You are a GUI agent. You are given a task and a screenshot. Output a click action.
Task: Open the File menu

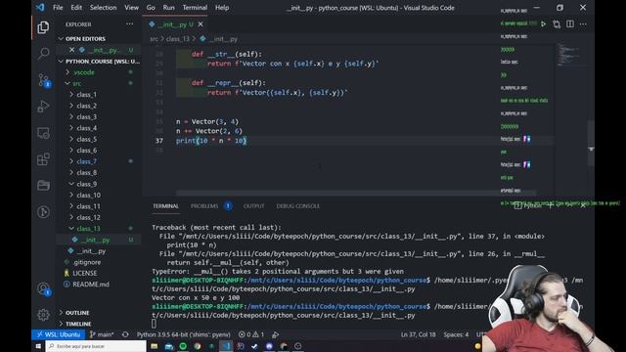pos(58,8)
